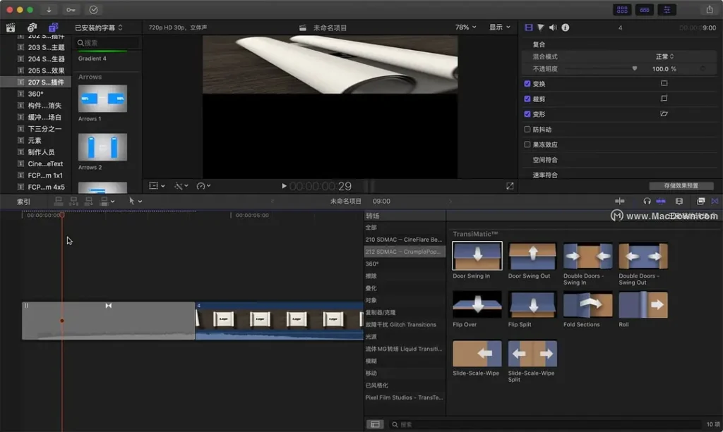Expand the 已安装的字幕 titles filter dropdown
This screenshot has height=432, width=723.
click(99, 27)
